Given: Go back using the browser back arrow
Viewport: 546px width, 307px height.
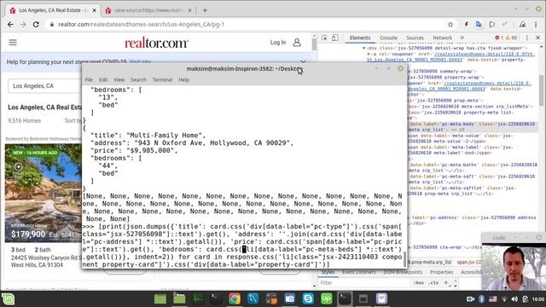Looking at the screenshot, I should (10, 25).
